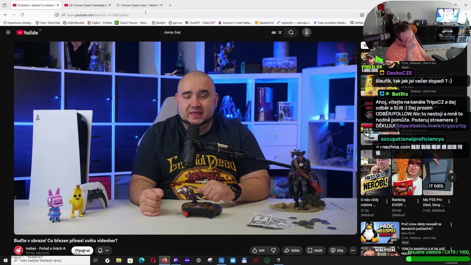Open the BestBot bookmark

coord(158,23)
